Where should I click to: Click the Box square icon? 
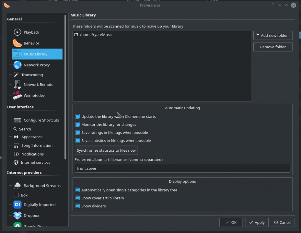tap(16, 195)
